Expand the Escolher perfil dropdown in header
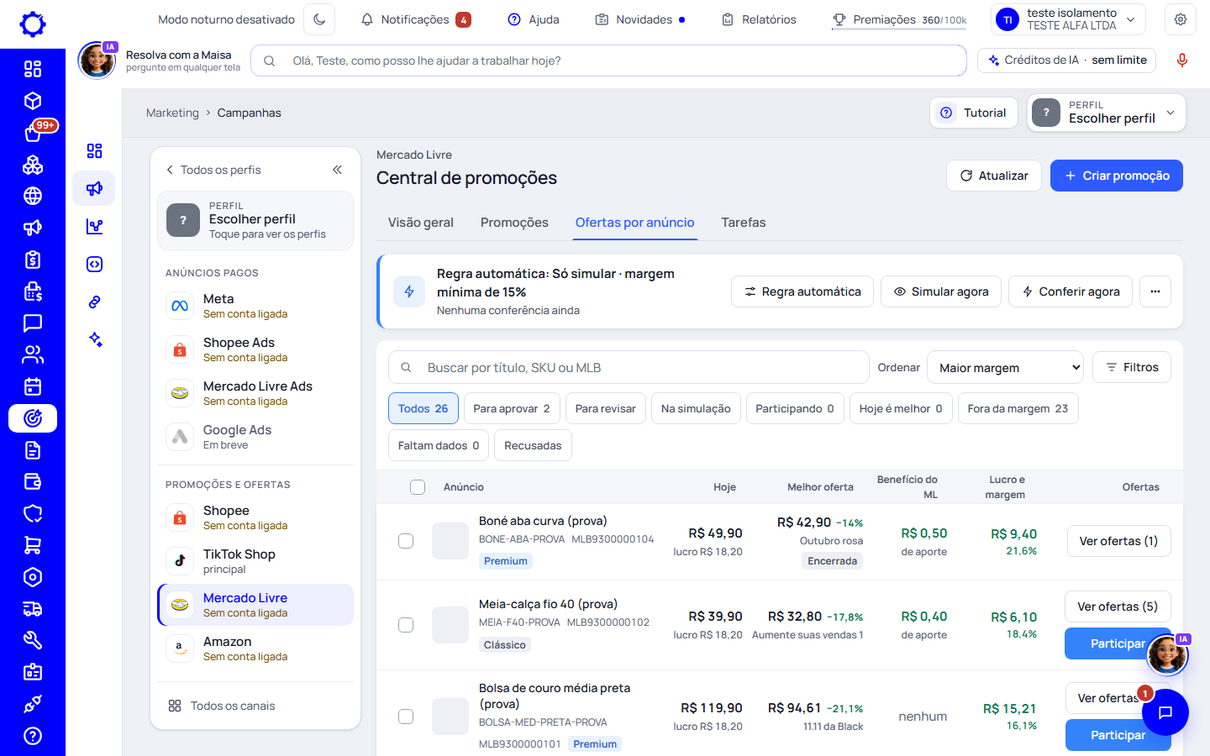The image size is (1210, 756). 1107,113
